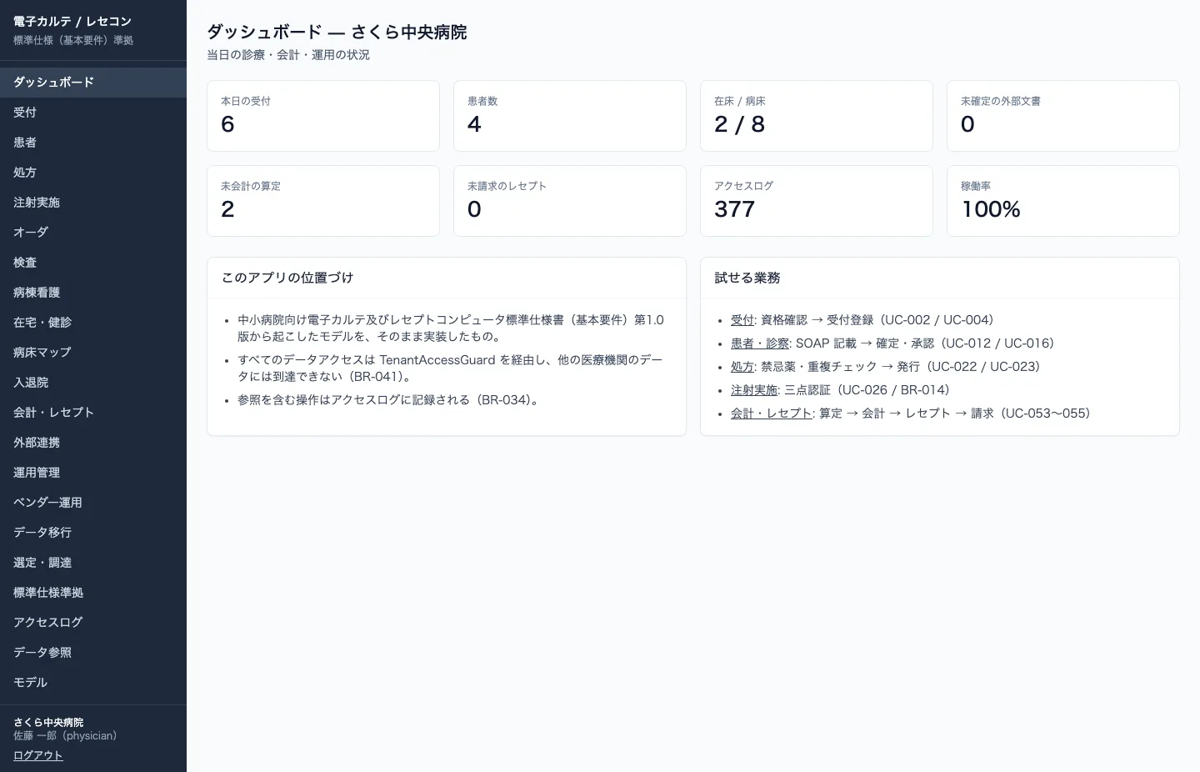Go to 入退院 page
The image size is (1200, 772).
(x=93, y=383)
